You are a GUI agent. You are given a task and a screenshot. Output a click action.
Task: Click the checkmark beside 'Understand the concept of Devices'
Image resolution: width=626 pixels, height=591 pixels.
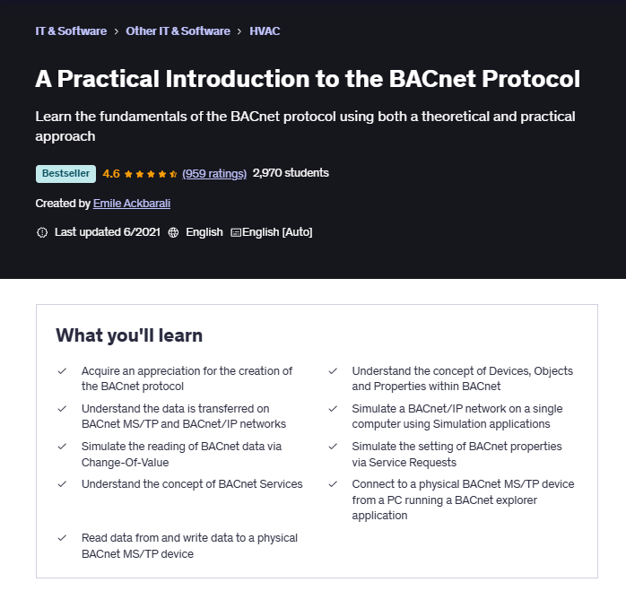coord(333,371)
